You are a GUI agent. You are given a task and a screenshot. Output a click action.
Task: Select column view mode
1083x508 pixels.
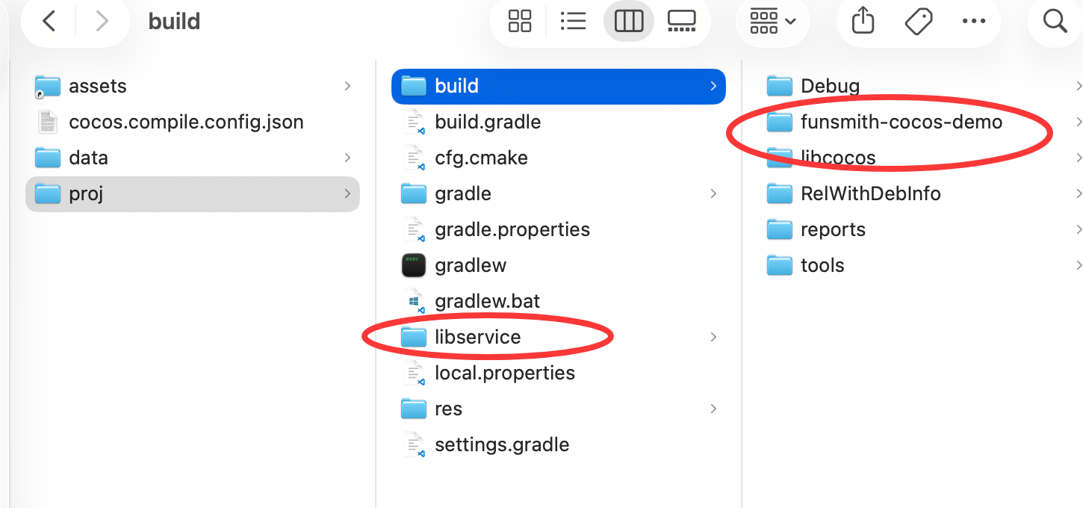click(629, 21)
